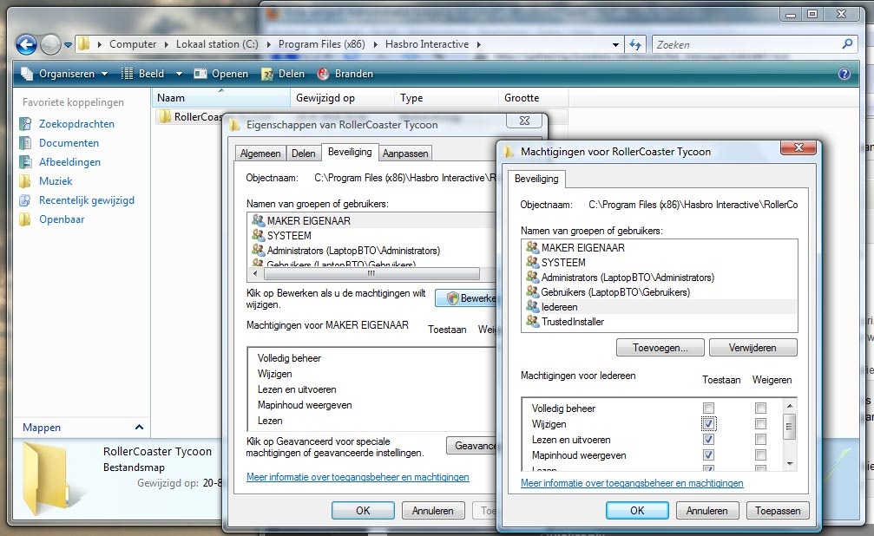Click Branden in the Explorer toolbar

click(x=345, y=74)
